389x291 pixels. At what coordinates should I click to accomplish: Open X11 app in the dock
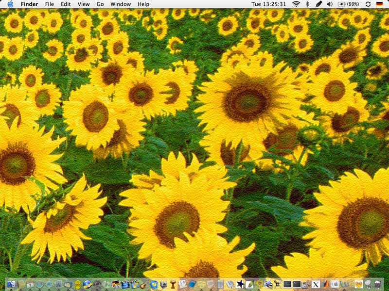click(316, 284)
